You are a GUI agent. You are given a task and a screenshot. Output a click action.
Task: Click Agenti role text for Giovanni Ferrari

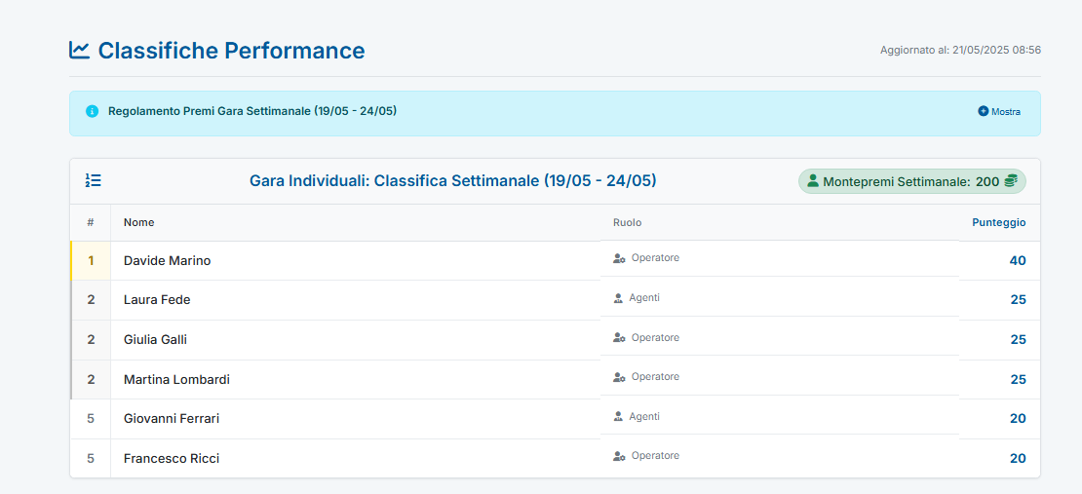(x=644, y=417)
